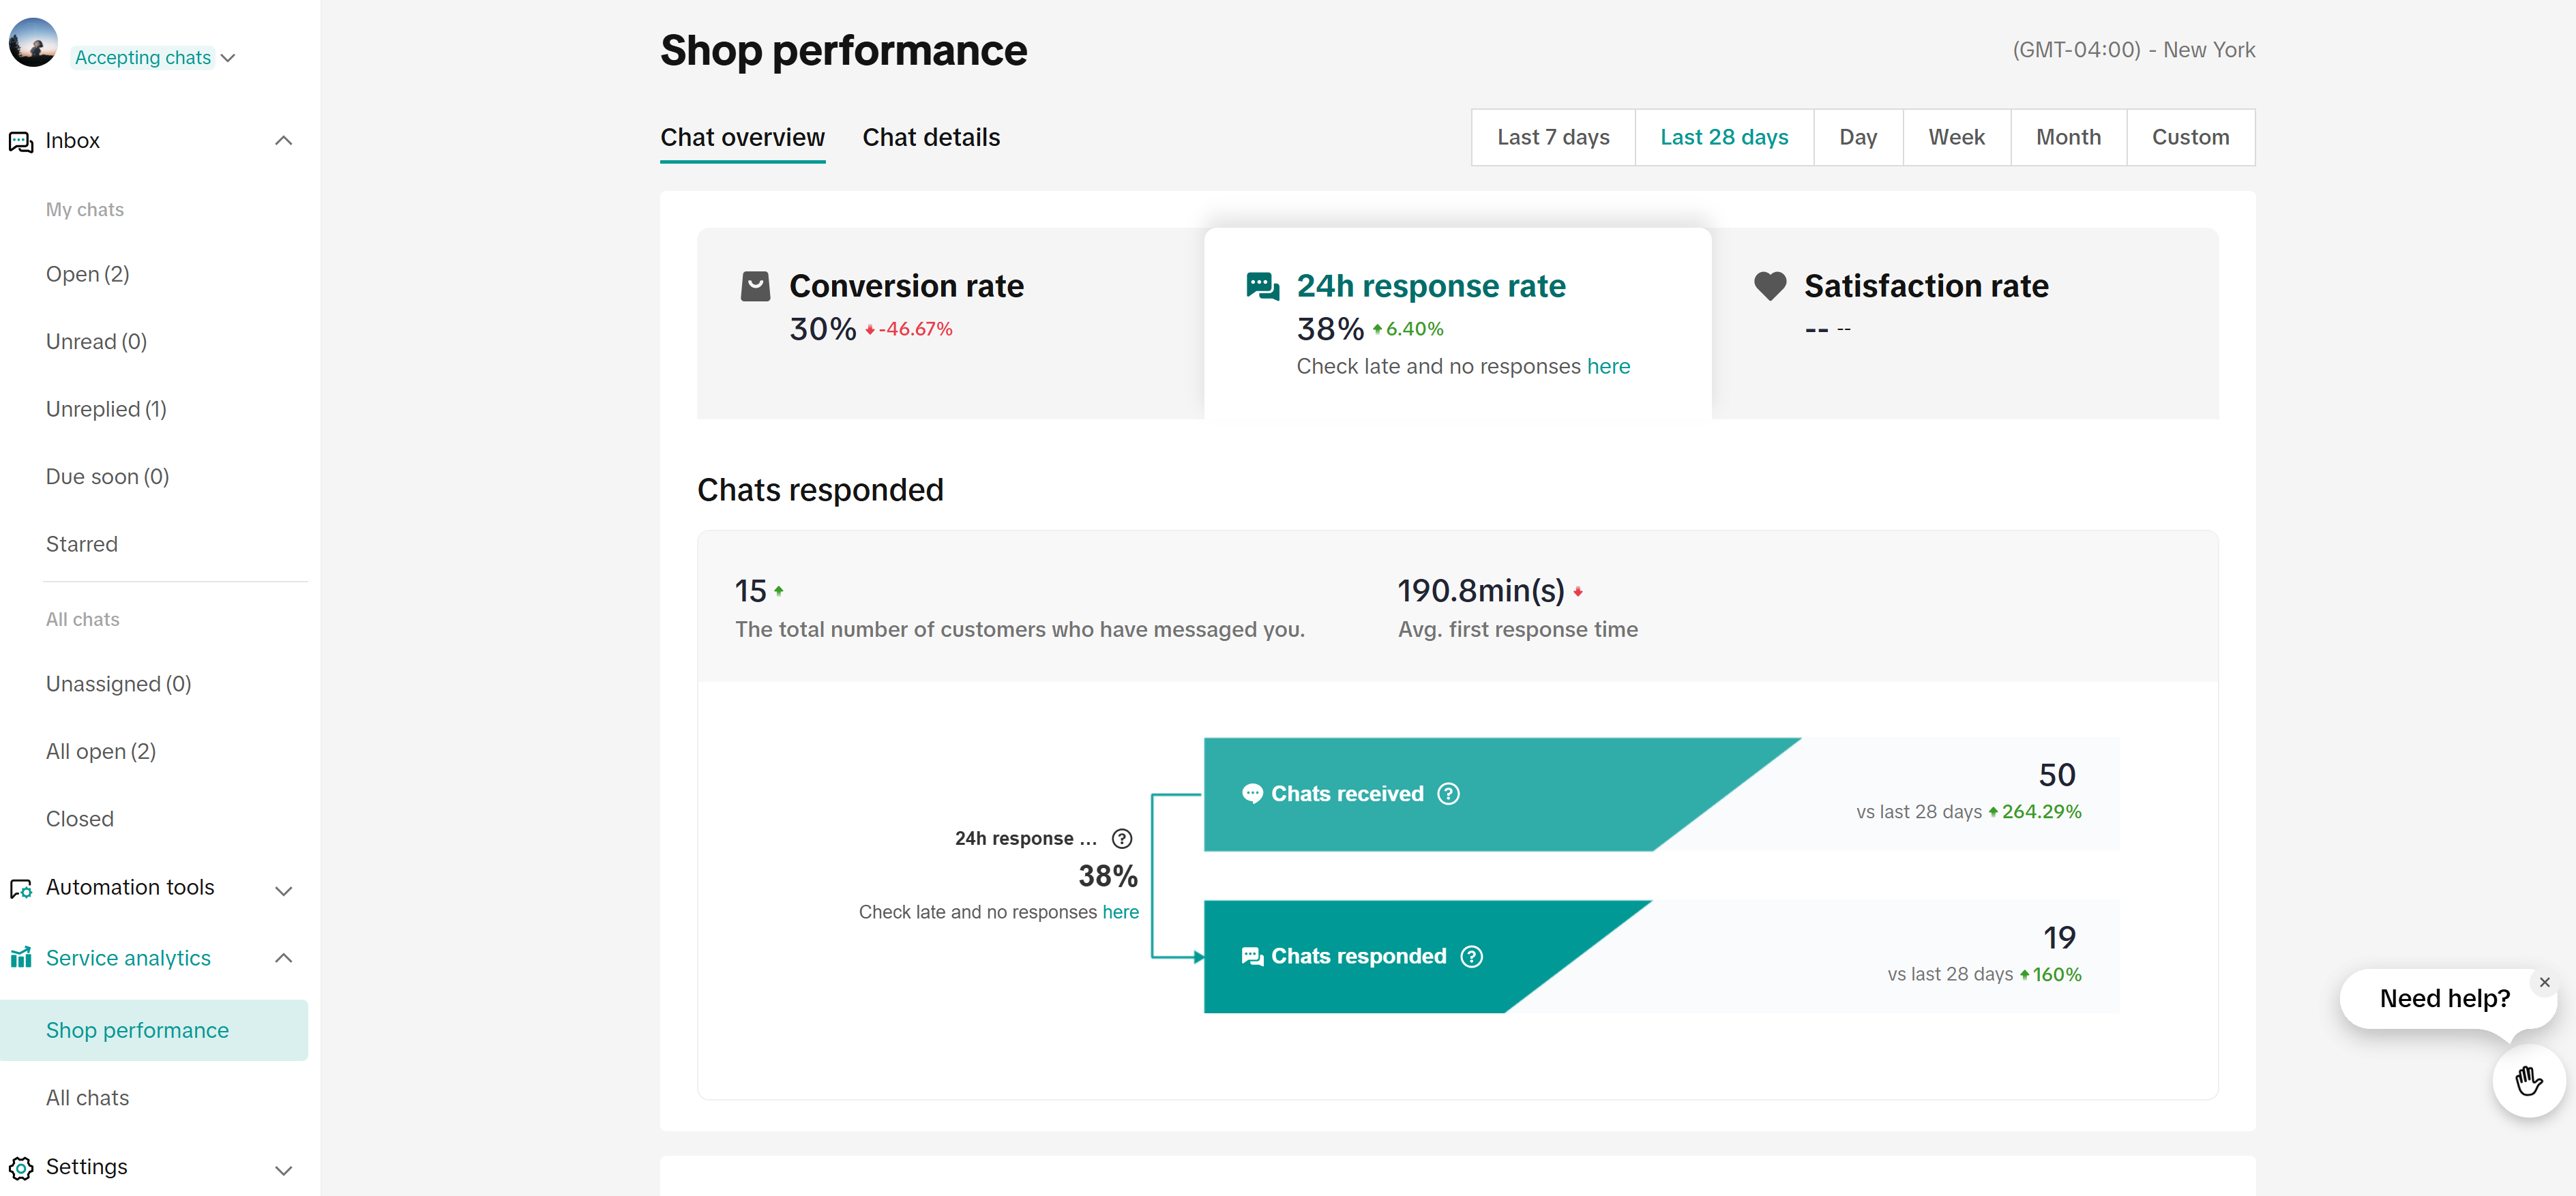Screen dimensions: 2576x1196
Task: Select the Satisfaction rate heart card
Action: (x=1964, y=322)
